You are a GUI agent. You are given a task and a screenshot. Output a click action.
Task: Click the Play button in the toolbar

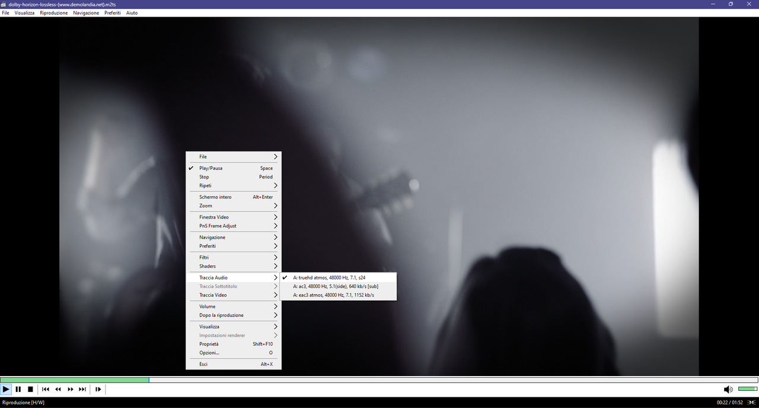point(6,389)
